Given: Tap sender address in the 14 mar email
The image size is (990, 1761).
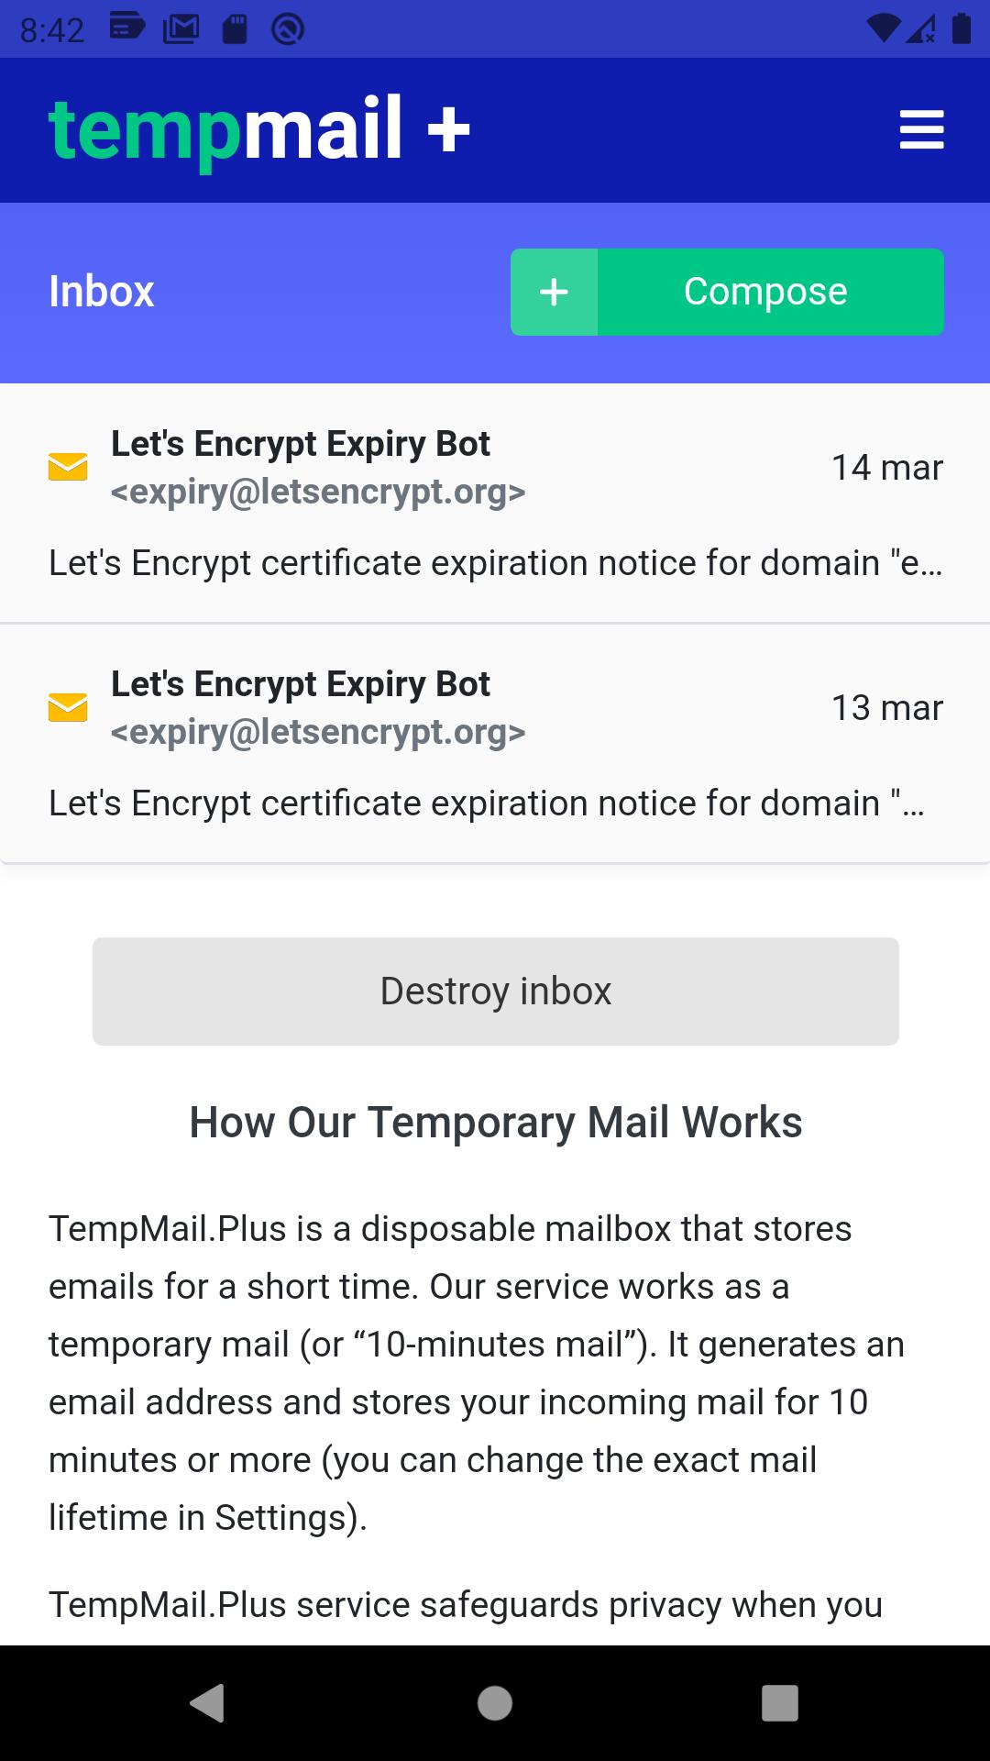Looking at the screenshot, I should 318,492.
